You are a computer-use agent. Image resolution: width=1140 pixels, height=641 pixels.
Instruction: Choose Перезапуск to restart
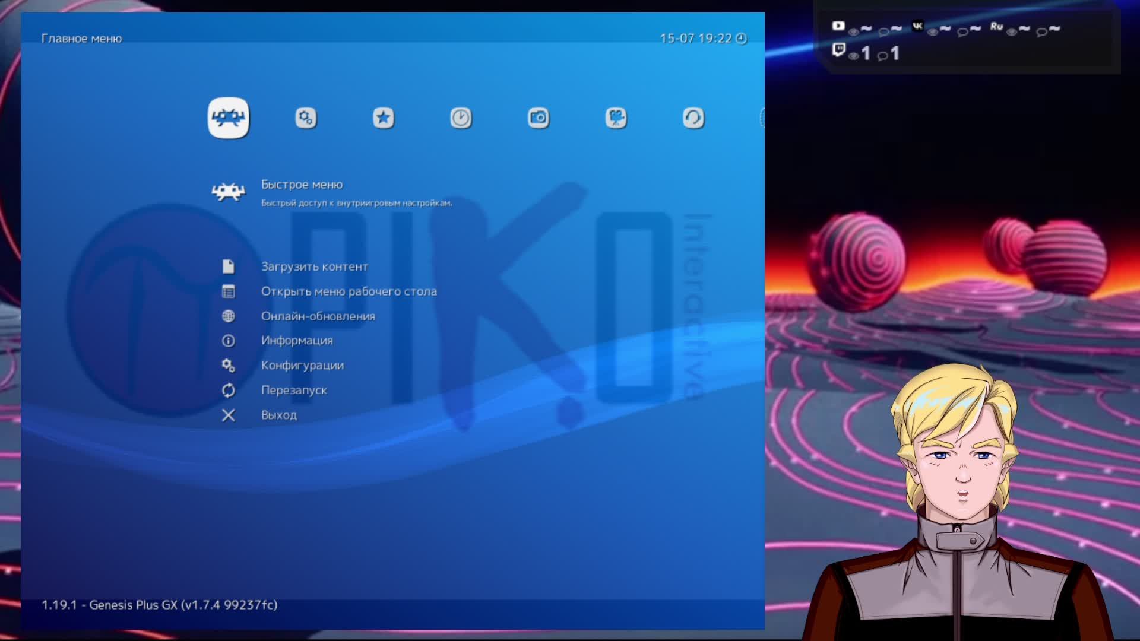294,391
